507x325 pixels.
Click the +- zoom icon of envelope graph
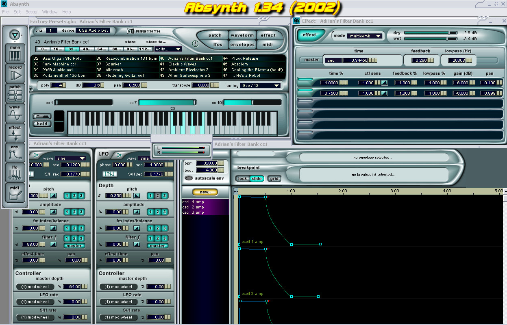click(x=236, y=191)
